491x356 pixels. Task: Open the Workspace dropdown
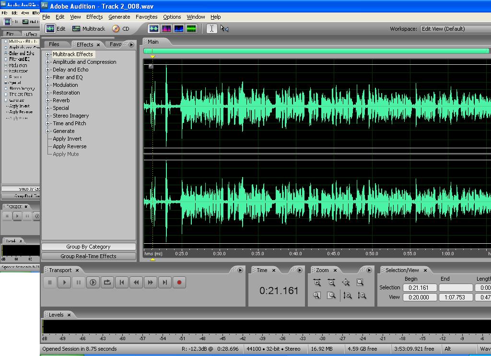coord(455,29)
